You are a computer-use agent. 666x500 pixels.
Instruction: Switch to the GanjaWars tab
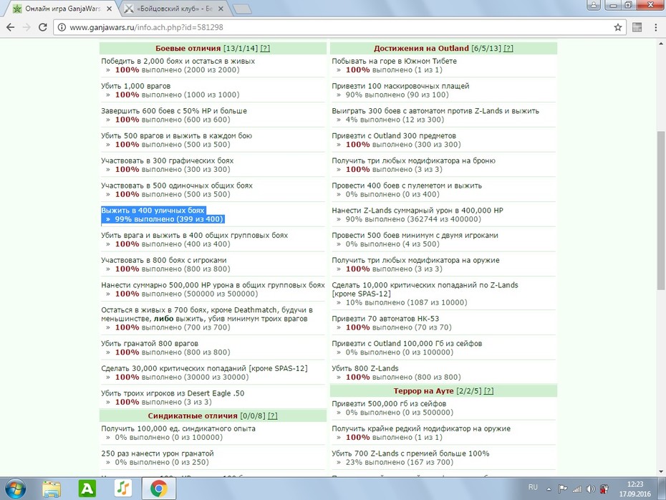click(62, 9)
